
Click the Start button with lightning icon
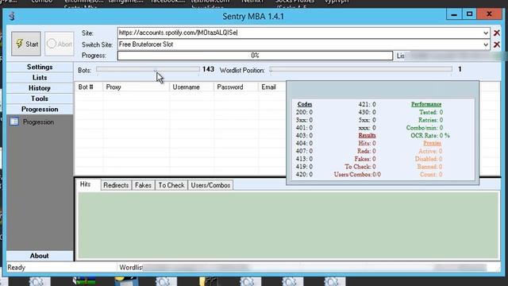(x=26, y=44)
